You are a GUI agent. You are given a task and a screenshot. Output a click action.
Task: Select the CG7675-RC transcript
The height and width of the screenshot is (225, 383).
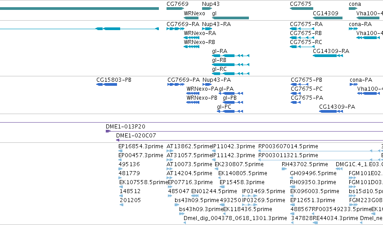point(302,47)
